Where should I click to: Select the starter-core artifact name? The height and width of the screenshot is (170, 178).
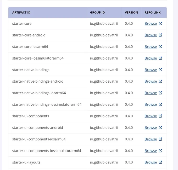(x=22, y=24)
